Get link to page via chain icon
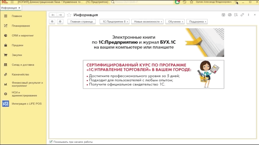The height and width of the screenshot is (145, 259). (242, 15)
